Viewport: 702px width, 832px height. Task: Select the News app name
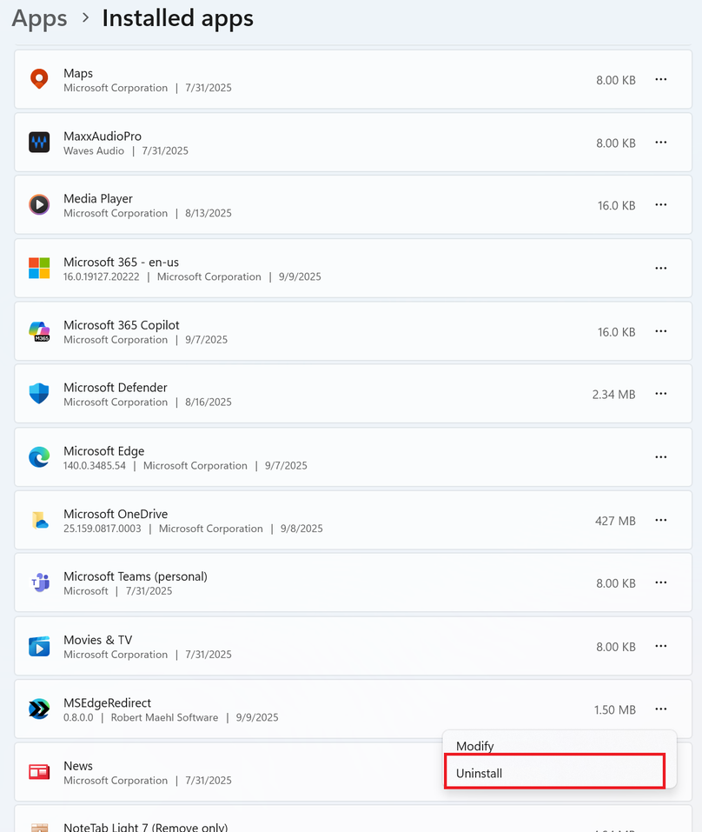pos(78,766)
